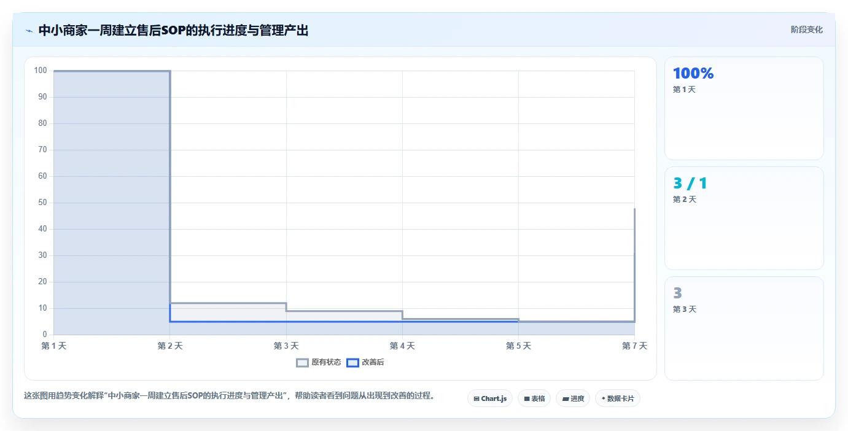Click the y-axis value 10
Screen dimensions: 848x431
point(43,308)
